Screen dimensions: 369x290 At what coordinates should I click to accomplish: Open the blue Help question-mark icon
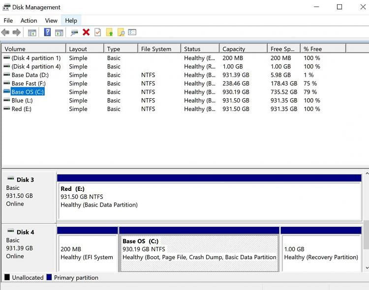(47, 32)
